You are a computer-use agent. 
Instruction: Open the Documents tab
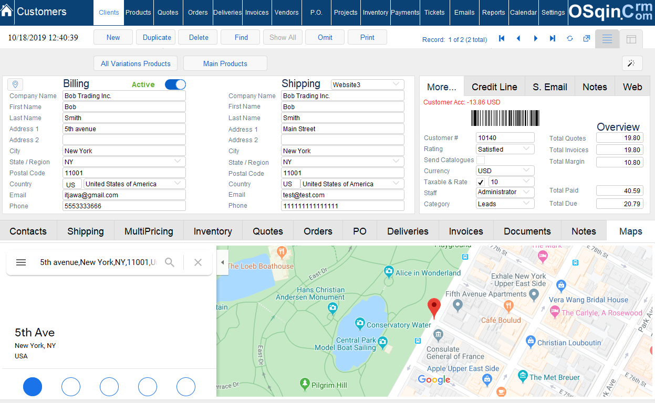[x=527, y=231]
